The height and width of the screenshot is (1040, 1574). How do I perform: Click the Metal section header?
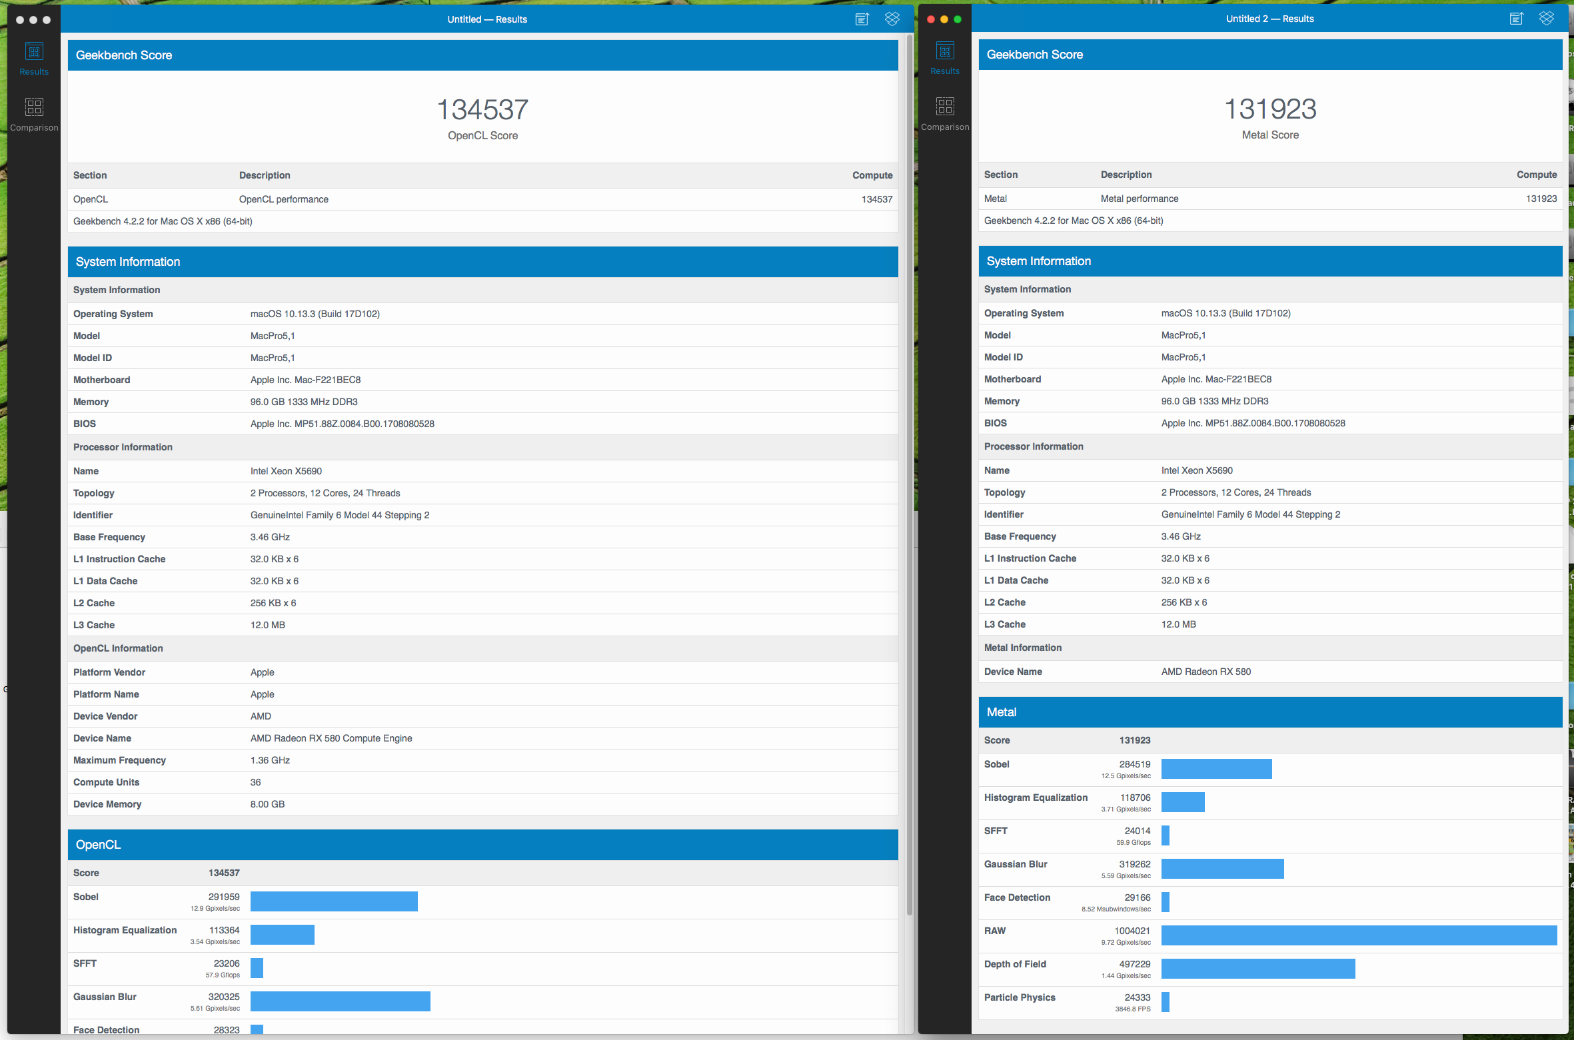pos(1270,712)
